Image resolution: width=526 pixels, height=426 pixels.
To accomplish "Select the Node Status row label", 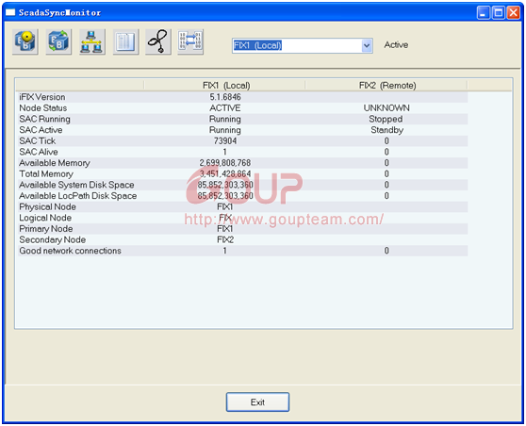I will [x=43, y=108].
